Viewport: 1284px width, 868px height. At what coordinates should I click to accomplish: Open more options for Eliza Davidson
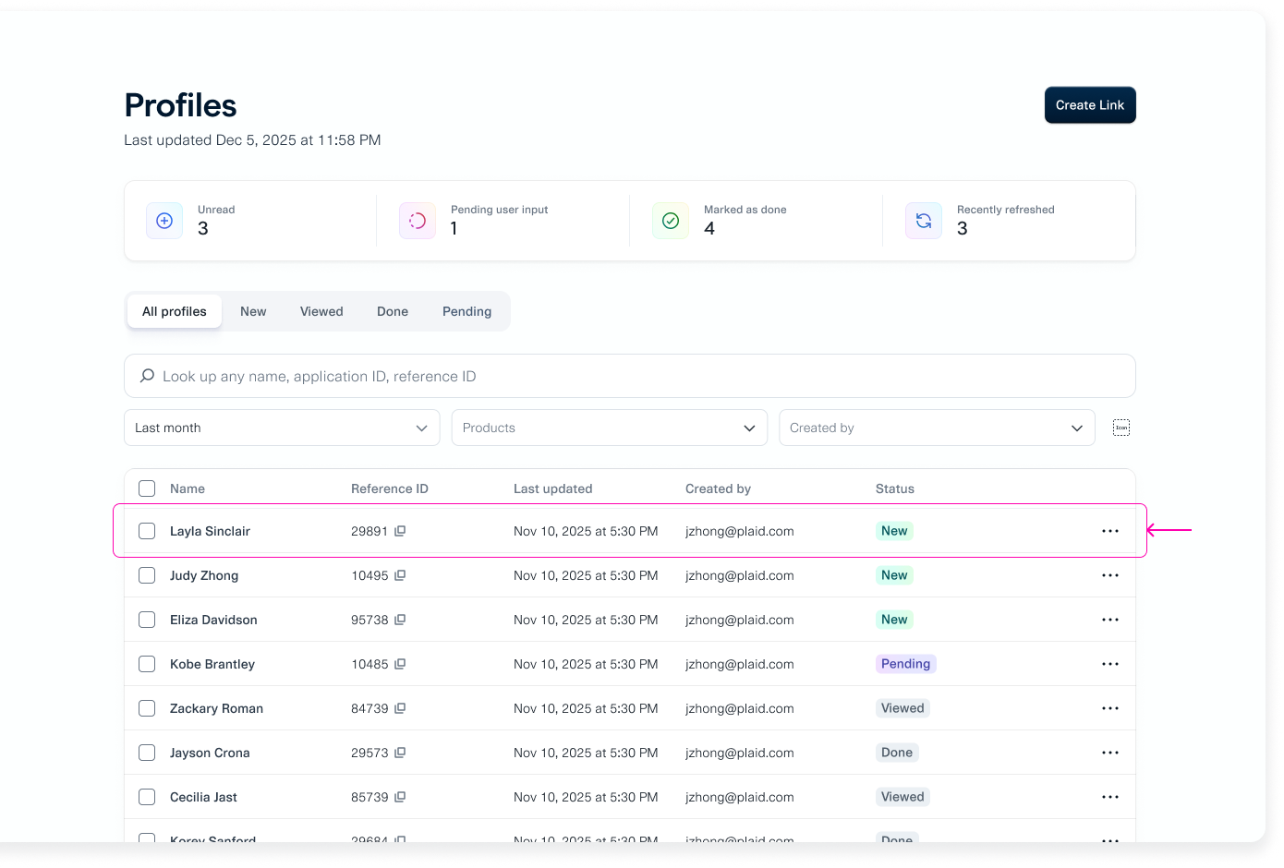[1110, 620]
